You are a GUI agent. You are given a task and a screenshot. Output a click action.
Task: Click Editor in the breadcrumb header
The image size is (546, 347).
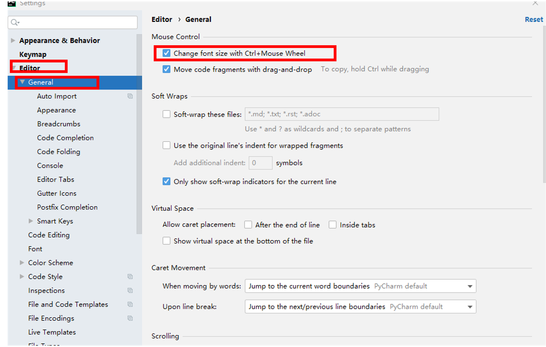[x=162, y=19]
